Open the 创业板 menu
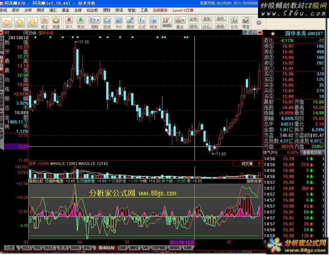The image size is (329, 255). click(92, 10)
